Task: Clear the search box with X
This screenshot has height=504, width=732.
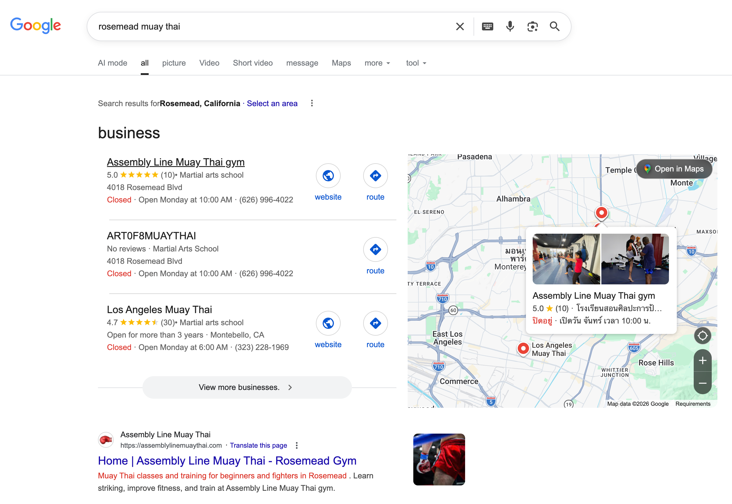Action: (x=460, y=26)
